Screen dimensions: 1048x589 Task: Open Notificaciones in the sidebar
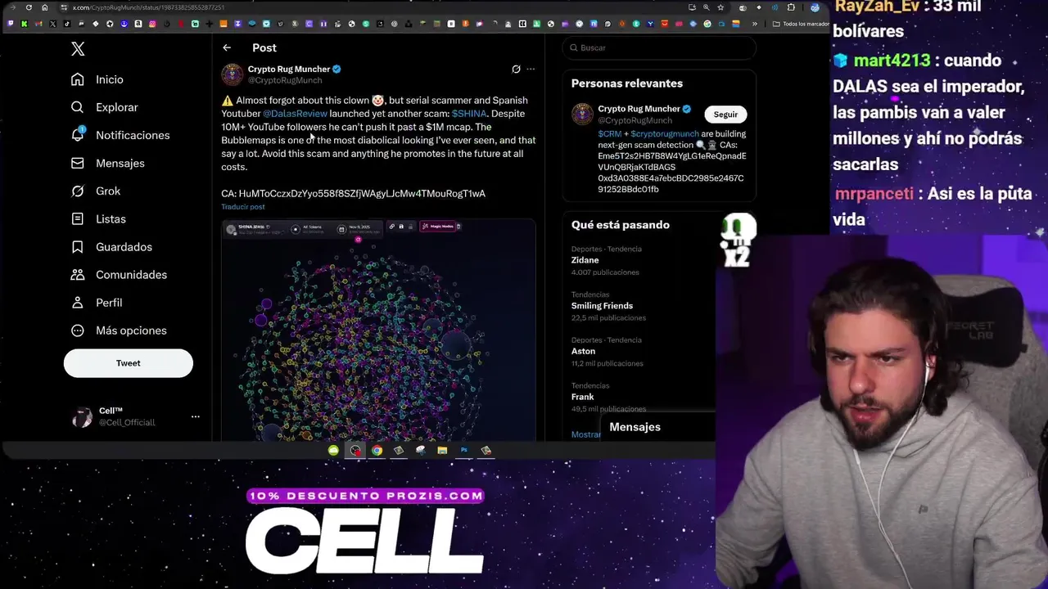tap(120, 135)
